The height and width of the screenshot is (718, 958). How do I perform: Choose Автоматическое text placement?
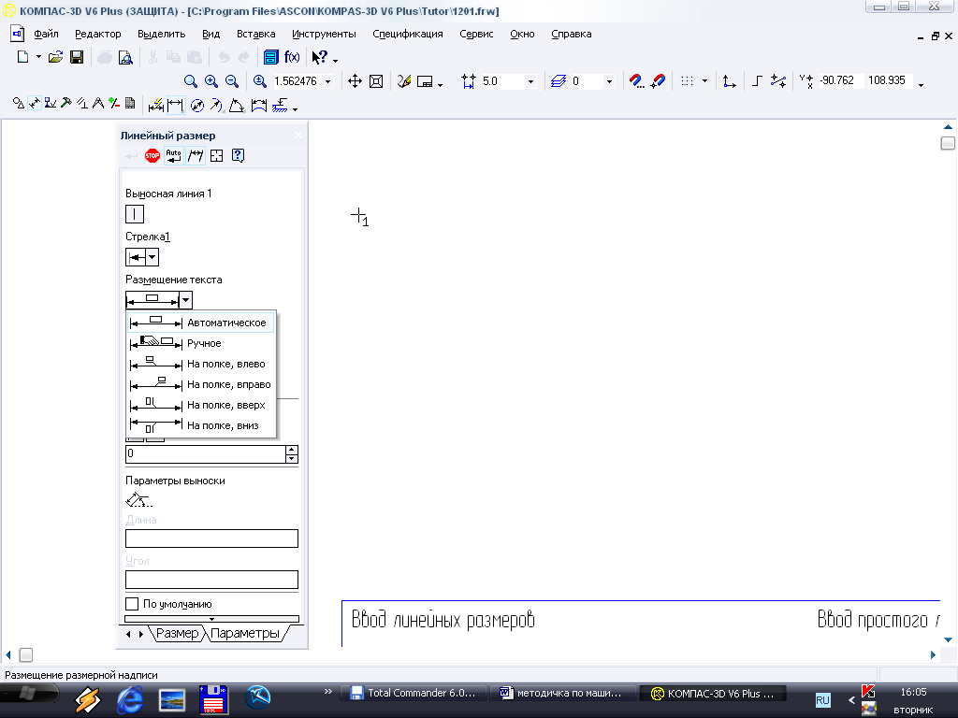[201, 323]
